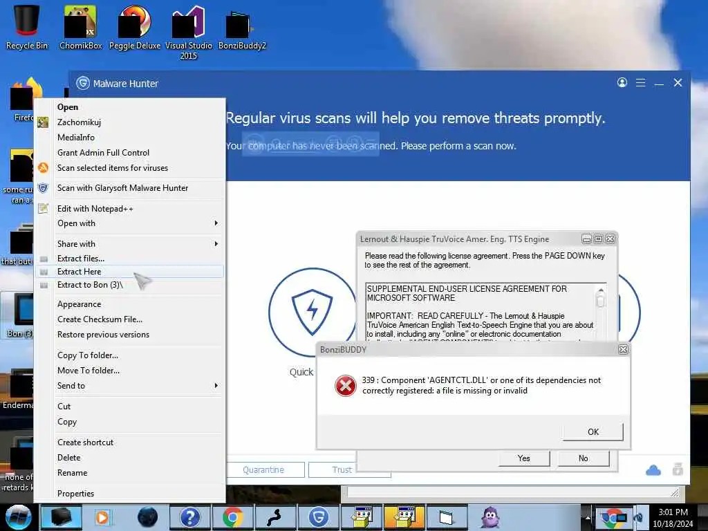This screenshot has width=708, height=531.
Task: Click the purple Bonzi gorilla taskbar icon
Action: coord(490,517)
